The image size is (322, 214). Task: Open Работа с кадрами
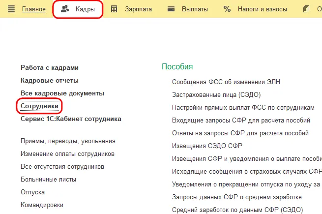pos(50,67)
